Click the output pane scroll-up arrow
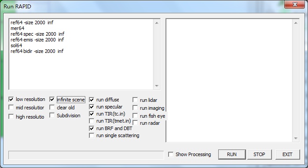Viewport: 308px width, 168px height. (x=296, y=23)
